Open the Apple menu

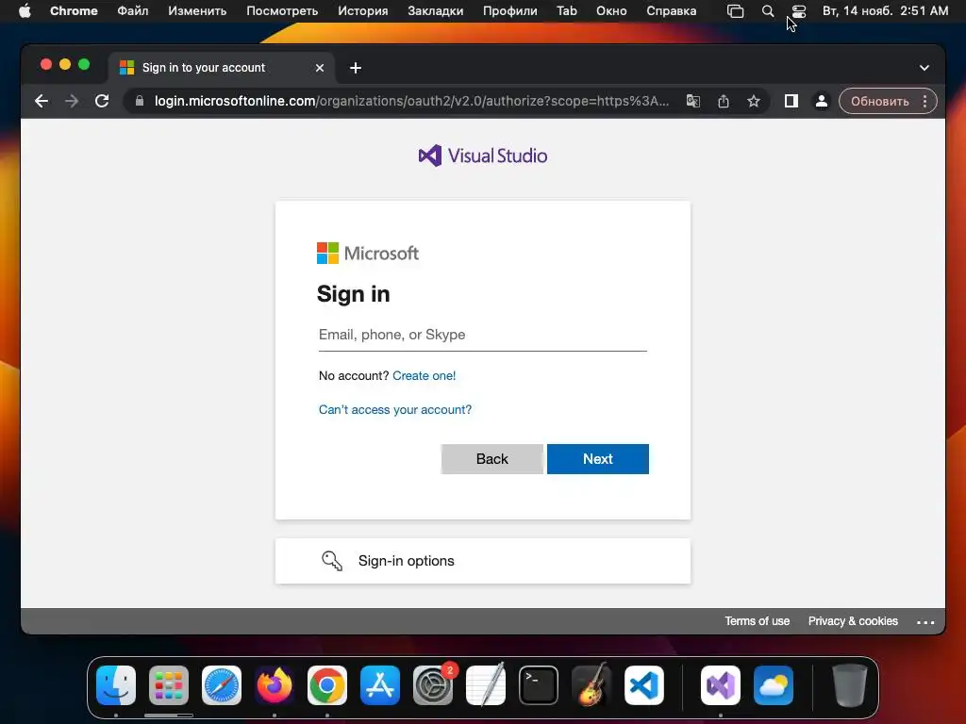point(25,11)
